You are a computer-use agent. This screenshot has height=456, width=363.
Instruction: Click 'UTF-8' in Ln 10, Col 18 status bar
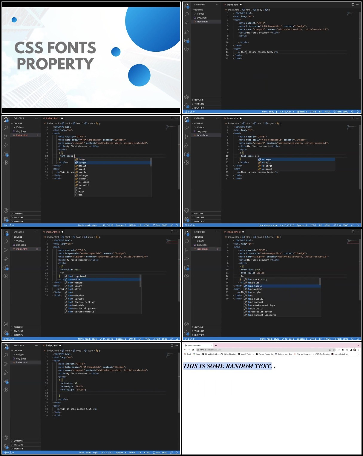[x=132, y=225]
